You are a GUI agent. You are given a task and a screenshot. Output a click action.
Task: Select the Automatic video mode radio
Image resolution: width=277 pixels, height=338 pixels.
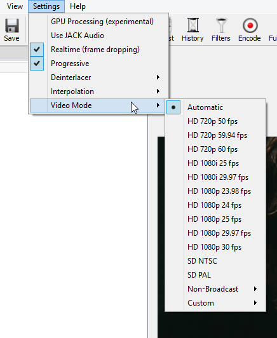215,107
